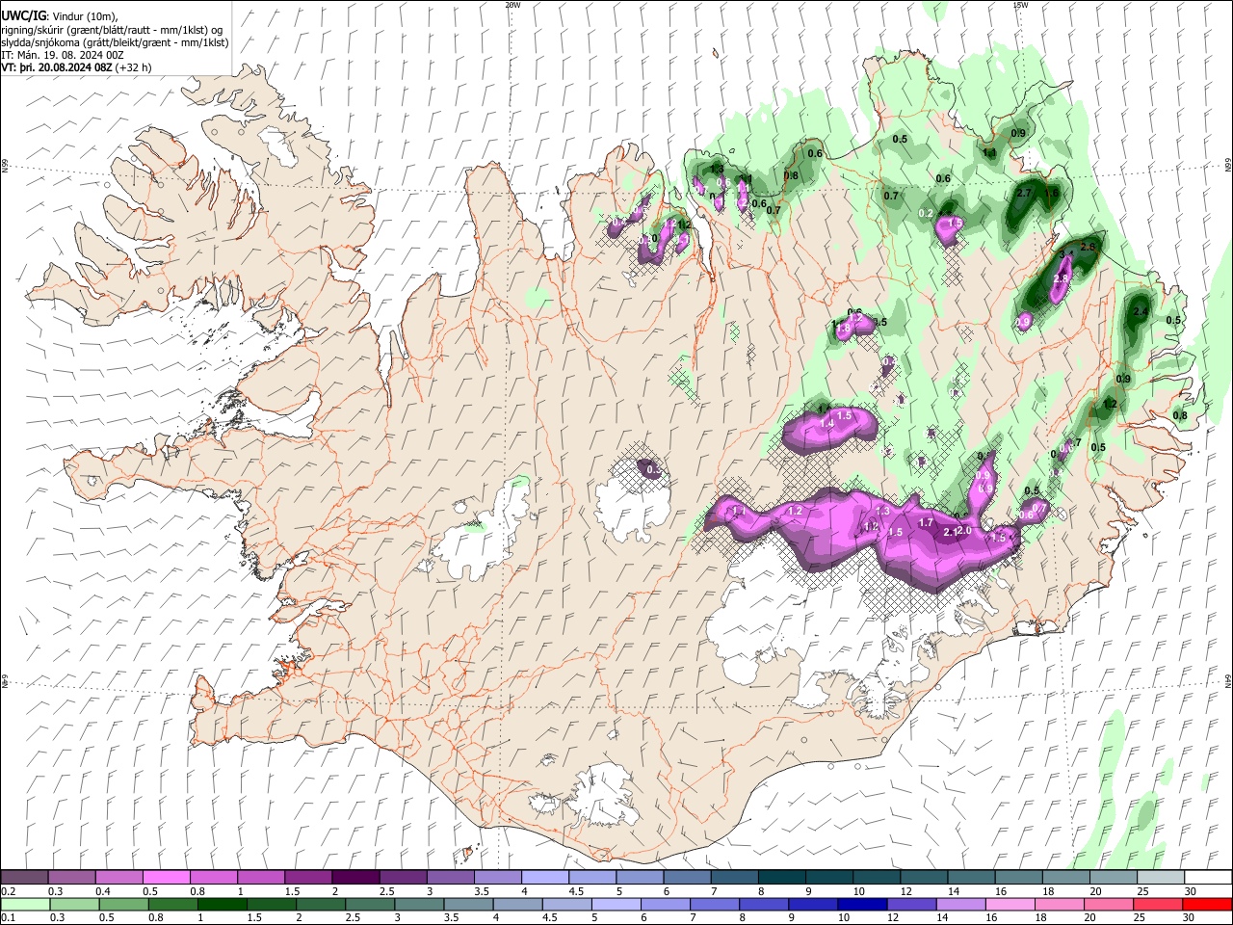This screenshot has width=1233, height=925.
Task: Pick the darkest green 1 swatch in lower legend row
Action: [222, 904]
